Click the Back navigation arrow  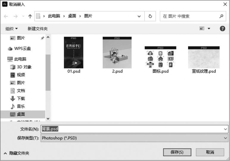pos(6,16)
